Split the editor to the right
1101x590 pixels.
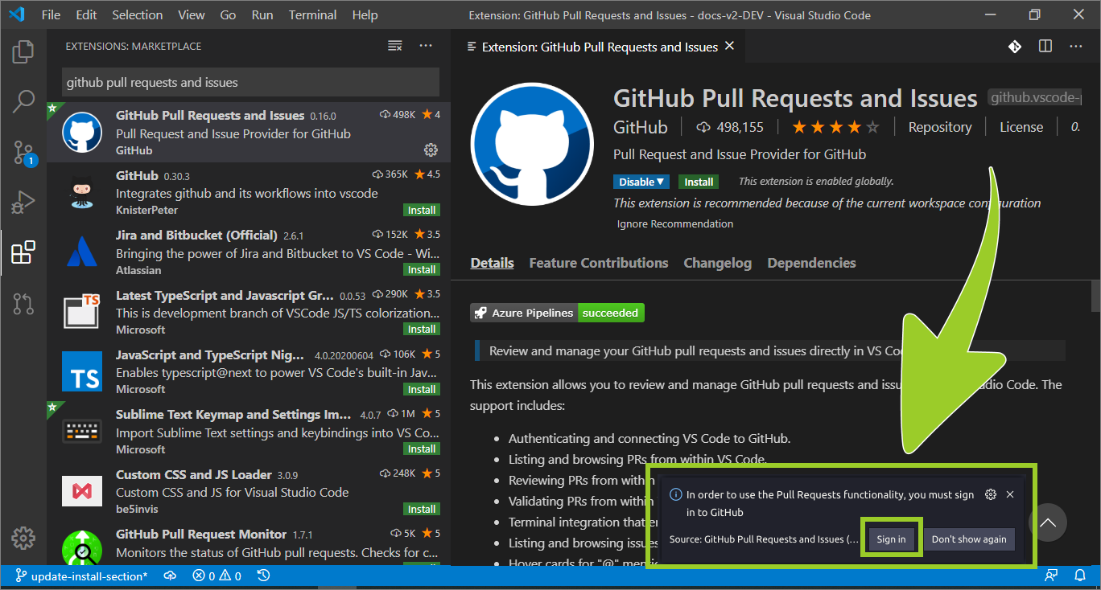[1045, 47]
